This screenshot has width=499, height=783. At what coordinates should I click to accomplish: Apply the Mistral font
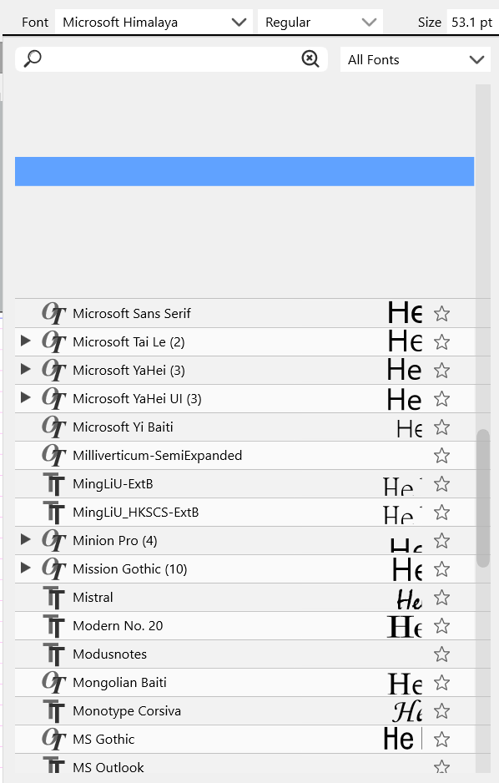pos(93,598)
